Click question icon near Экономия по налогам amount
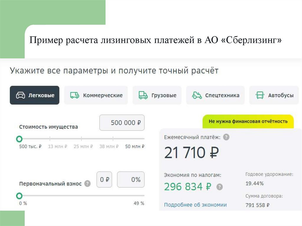Screen dimensions: 302x226 (219, 187)
